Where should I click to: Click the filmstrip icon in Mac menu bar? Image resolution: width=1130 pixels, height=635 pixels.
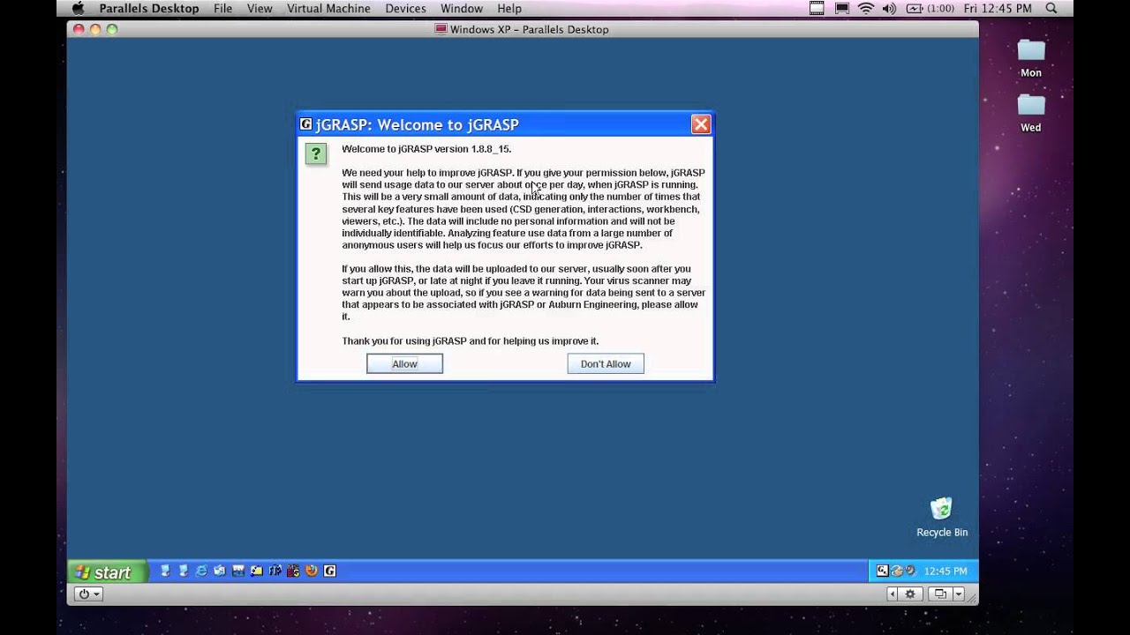[817, 8]
